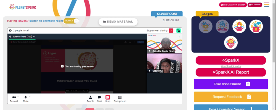Switch to the CURRICULUM tab

pos(171,20)
